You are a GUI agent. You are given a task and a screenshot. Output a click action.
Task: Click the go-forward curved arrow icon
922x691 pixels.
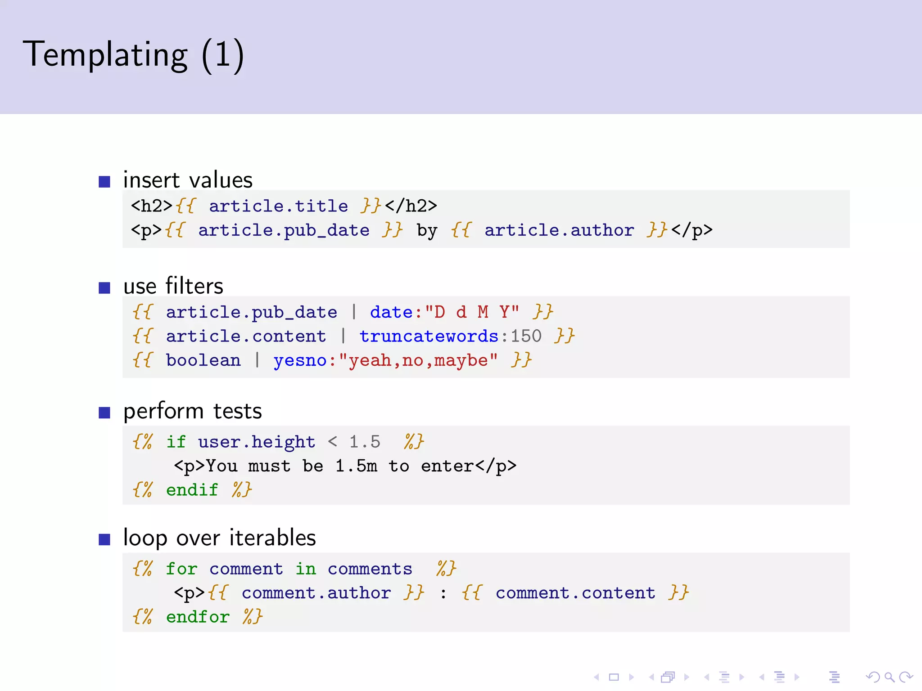point(906,677)
